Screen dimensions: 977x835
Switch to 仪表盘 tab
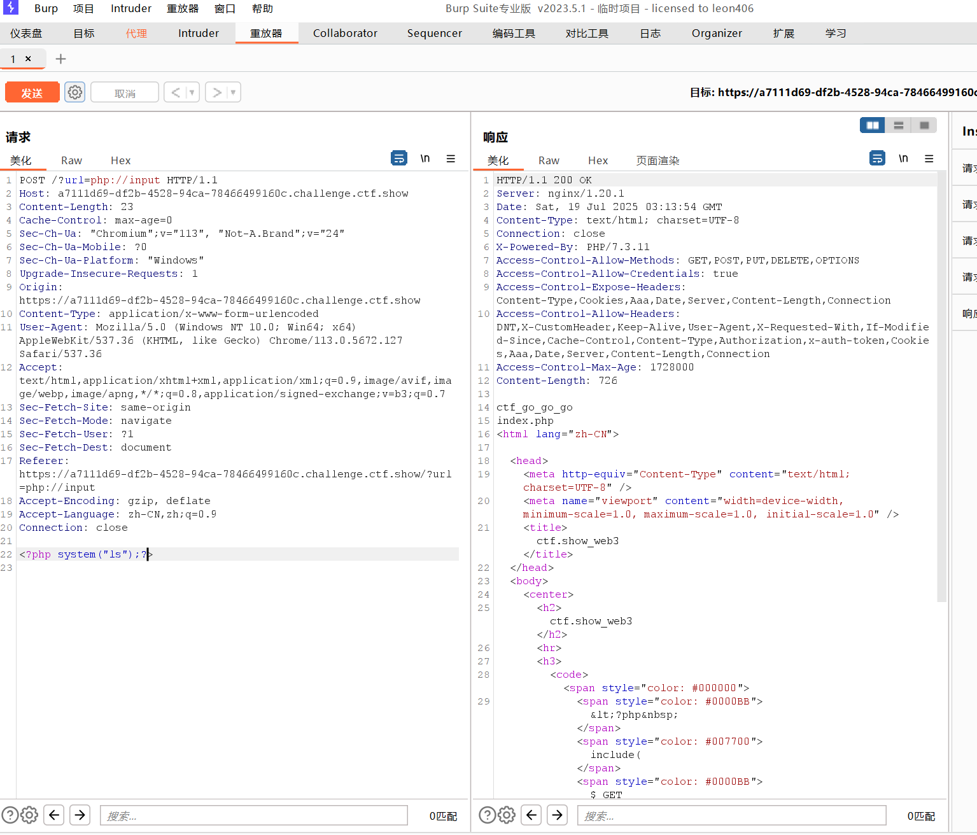pyautogui.click(x=26, y=33)
